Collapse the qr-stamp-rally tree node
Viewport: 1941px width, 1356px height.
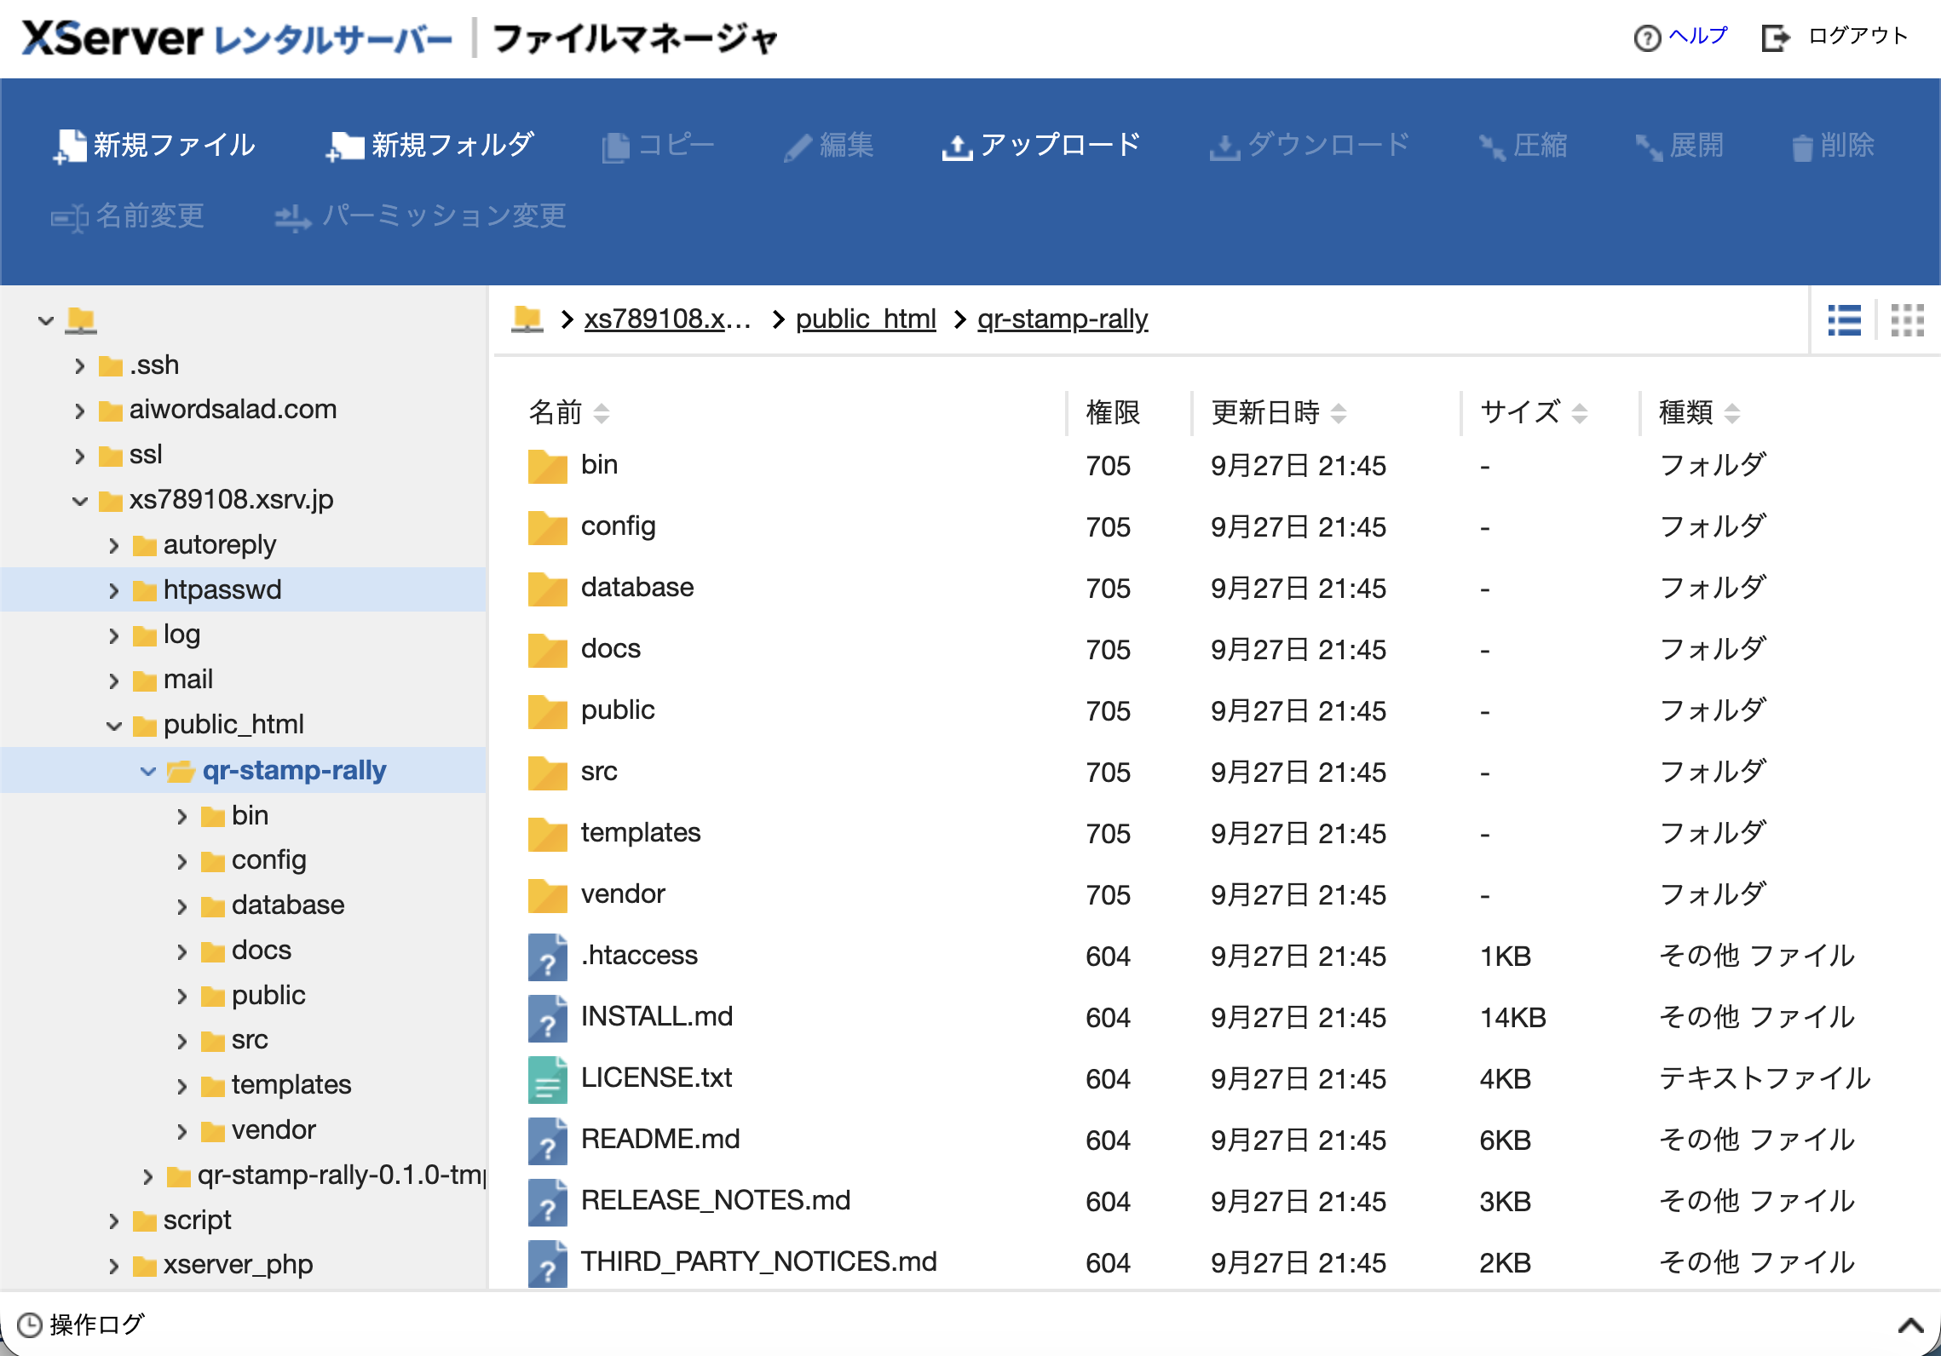[148, 772]
